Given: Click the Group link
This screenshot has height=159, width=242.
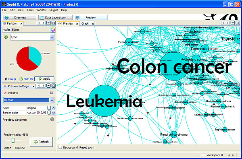Looking at the screenshot, I should click(x=12, y=79).
